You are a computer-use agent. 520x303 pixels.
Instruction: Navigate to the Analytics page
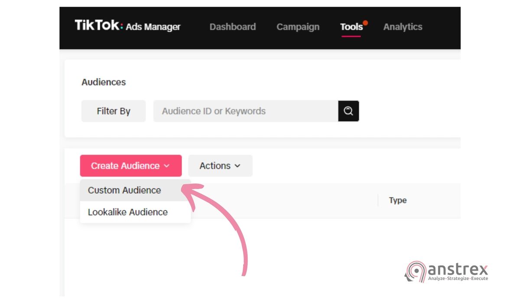403,26
